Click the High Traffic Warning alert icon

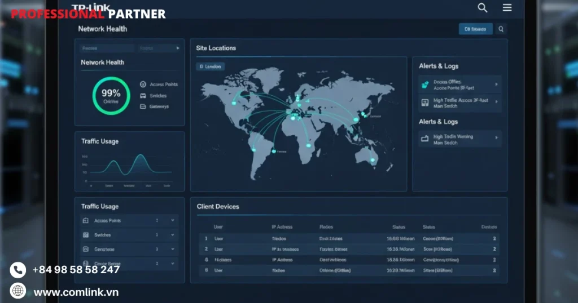(425, 138)
